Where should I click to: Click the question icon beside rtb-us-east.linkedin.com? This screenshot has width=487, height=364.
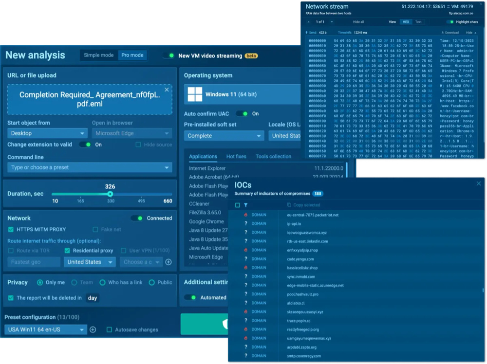(245, 241)
